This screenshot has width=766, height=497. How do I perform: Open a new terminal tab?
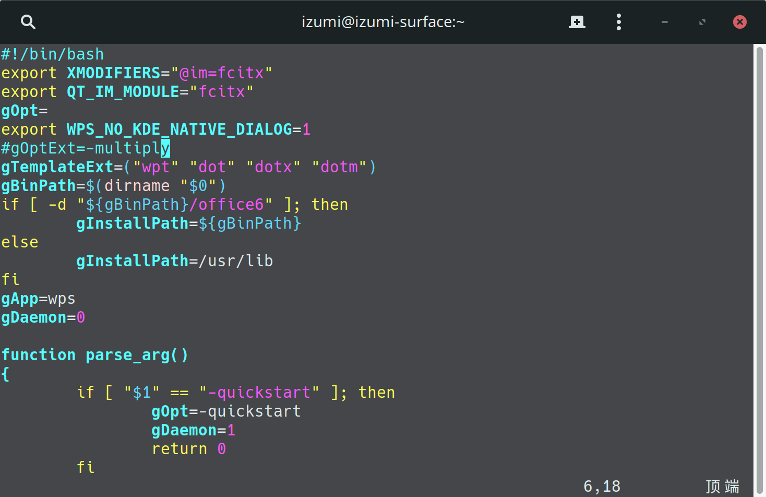tap(577, 22)
